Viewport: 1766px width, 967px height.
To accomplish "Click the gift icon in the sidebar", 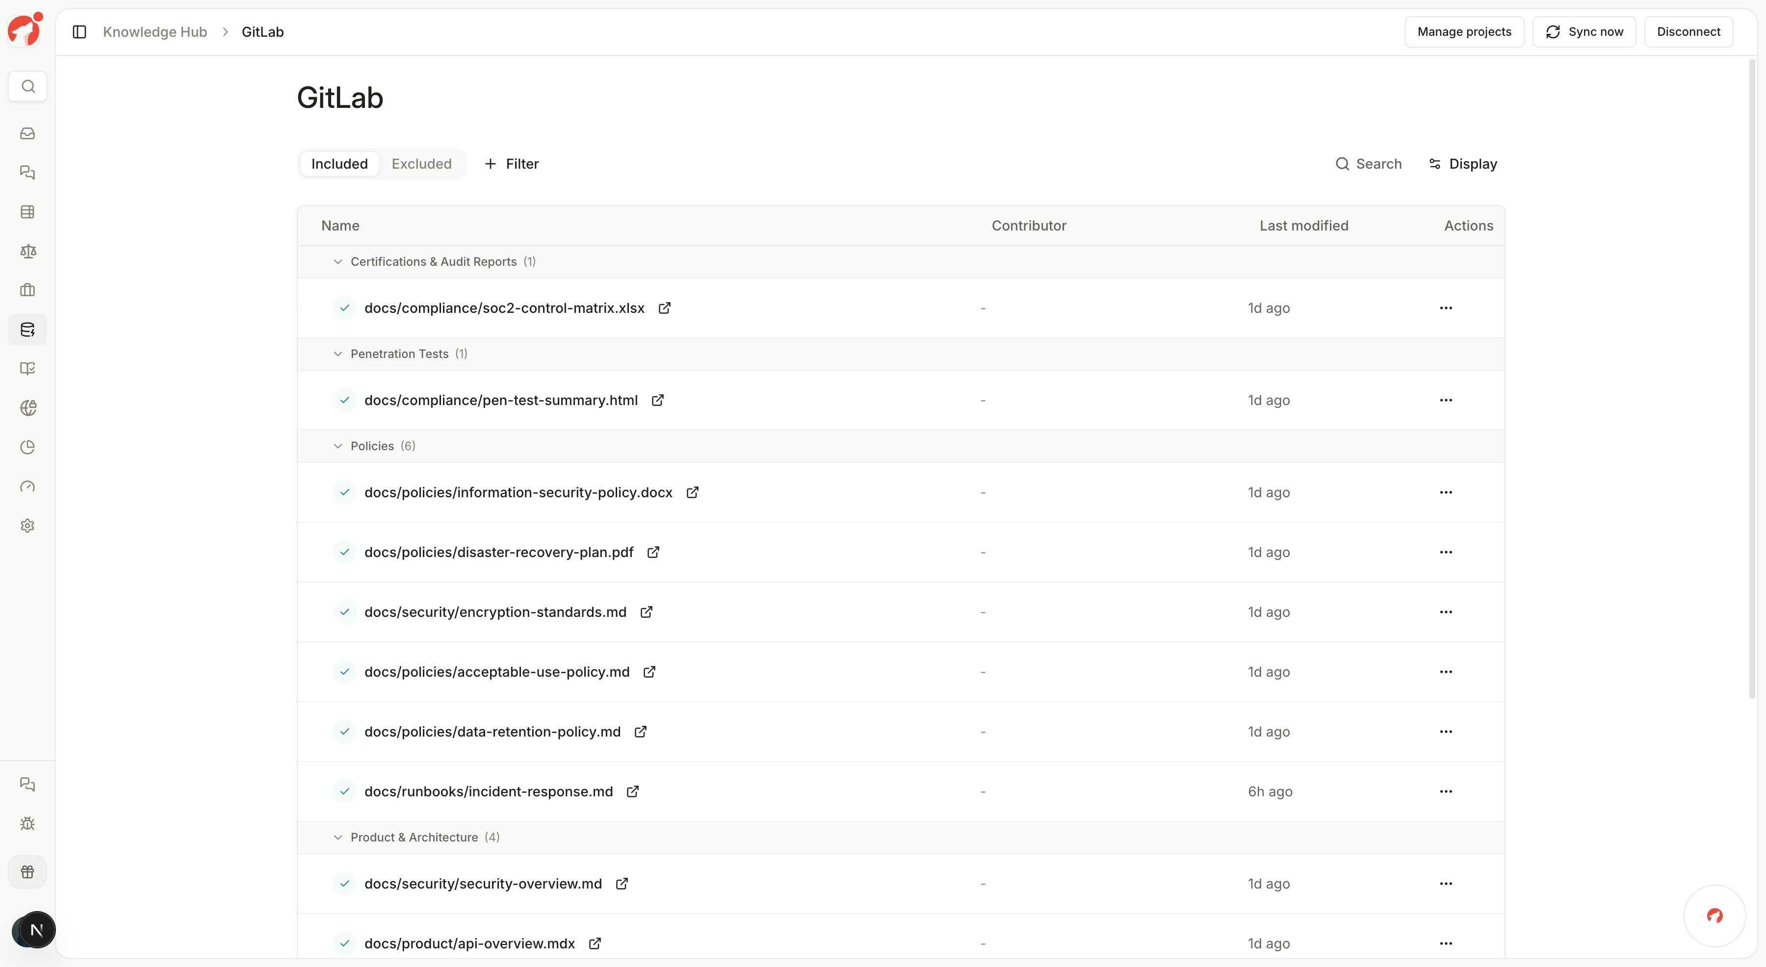I will 27,872.
